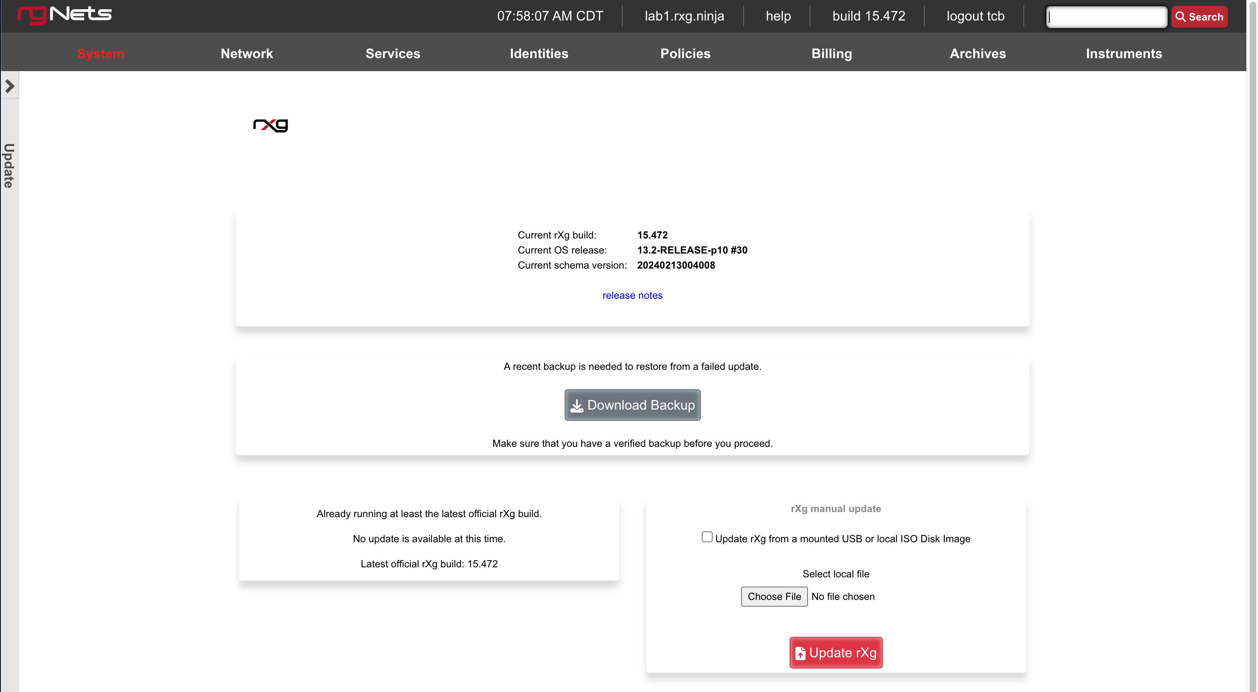1258x692 pixels.
Task: Click the red Update rXg button
Action: pos(836,652)
